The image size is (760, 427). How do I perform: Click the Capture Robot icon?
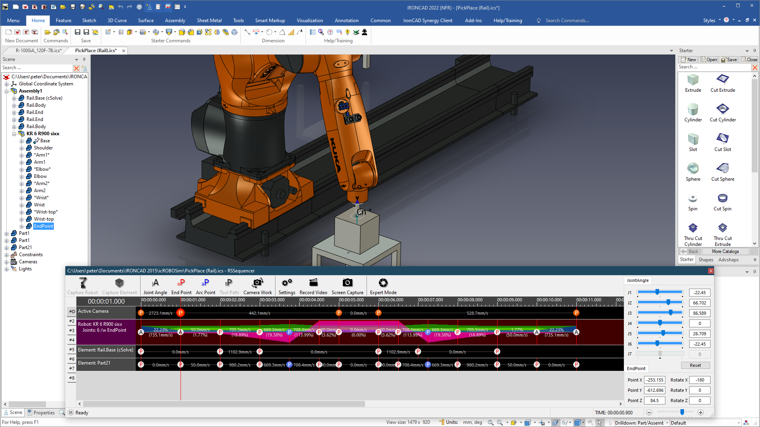pos(83,283)
